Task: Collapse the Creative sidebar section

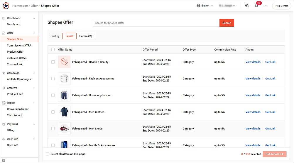Action: tap(34, 88)
